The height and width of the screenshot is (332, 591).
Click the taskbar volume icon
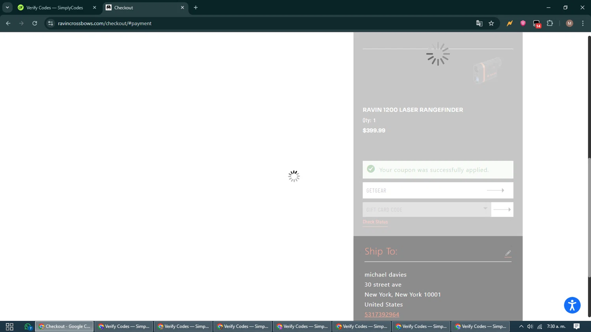[x=530, y=326]
